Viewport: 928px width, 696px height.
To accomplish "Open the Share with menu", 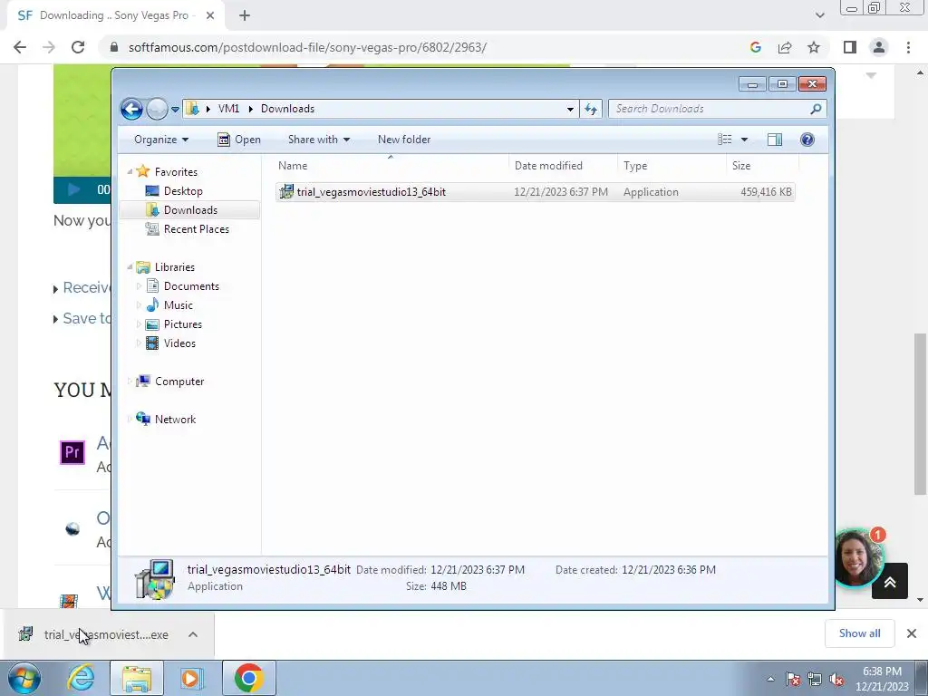I will (x=318, y=140).
